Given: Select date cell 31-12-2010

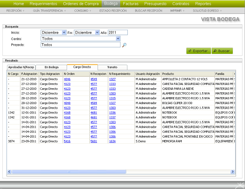Looking at the screenshot, I should 29,108.
